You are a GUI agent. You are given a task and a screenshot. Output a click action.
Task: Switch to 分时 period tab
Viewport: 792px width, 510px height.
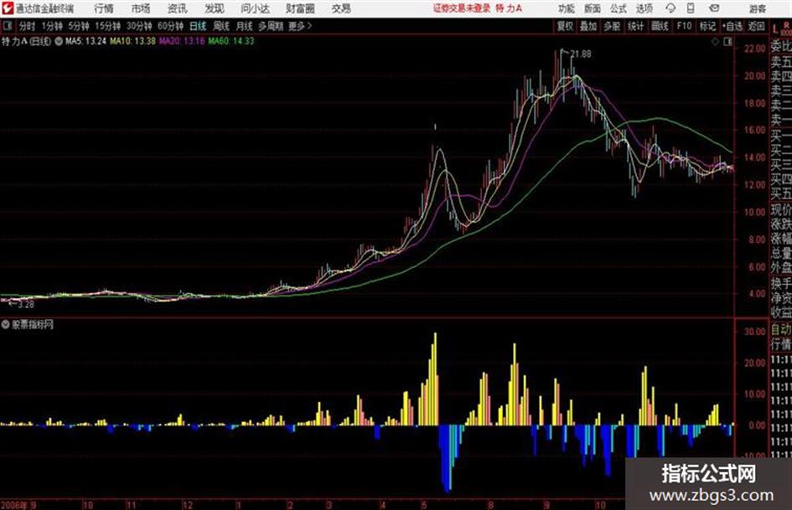click(28, 26)
